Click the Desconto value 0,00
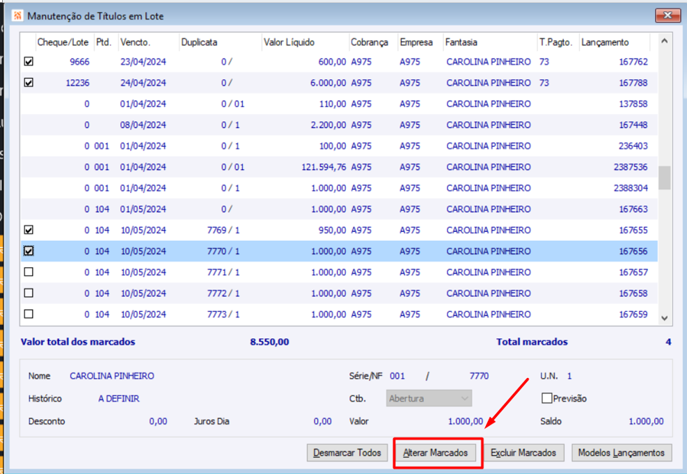 click(x=158, y=421)
